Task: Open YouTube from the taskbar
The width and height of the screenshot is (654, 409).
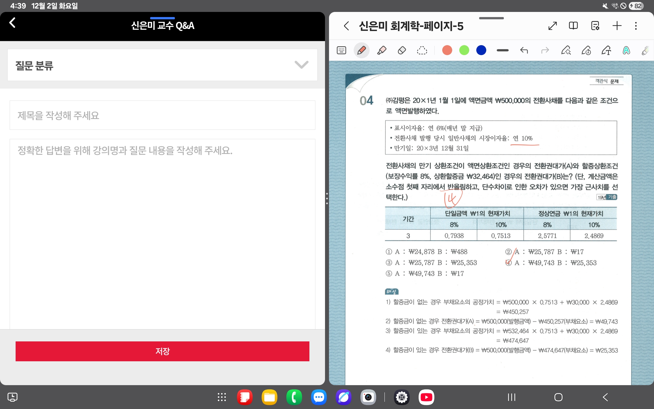Action: pos(426,397)
